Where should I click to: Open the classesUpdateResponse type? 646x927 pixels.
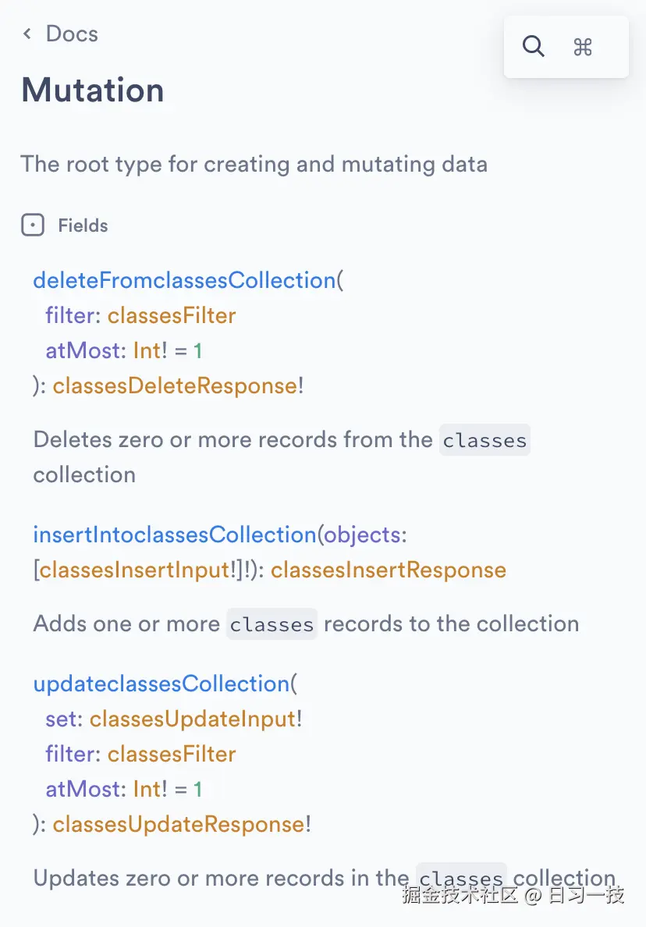pos(179,824)
